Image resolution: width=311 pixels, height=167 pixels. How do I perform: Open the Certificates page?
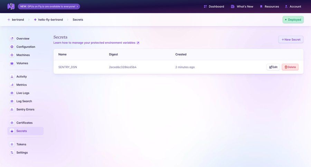(25, 123)
